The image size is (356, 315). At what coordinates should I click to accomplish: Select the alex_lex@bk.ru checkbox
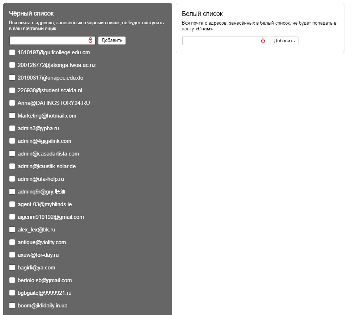[12, 230]
